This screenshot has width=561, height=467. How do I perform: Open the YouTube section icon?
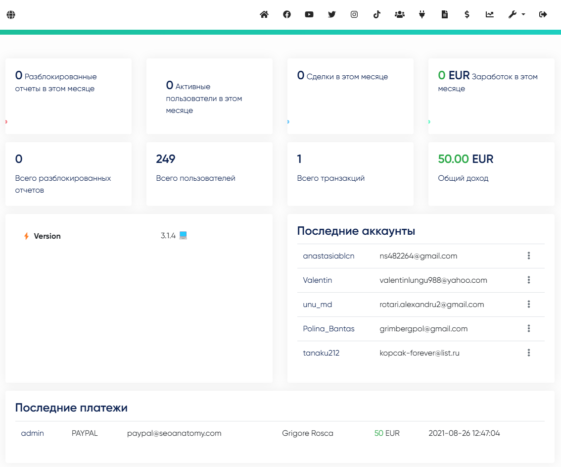click(309, 14)
